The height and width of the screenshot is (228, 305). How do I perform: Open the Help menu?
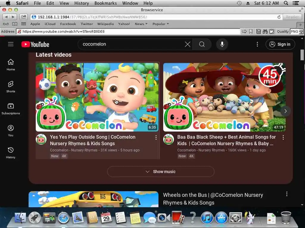coord(148,3)
